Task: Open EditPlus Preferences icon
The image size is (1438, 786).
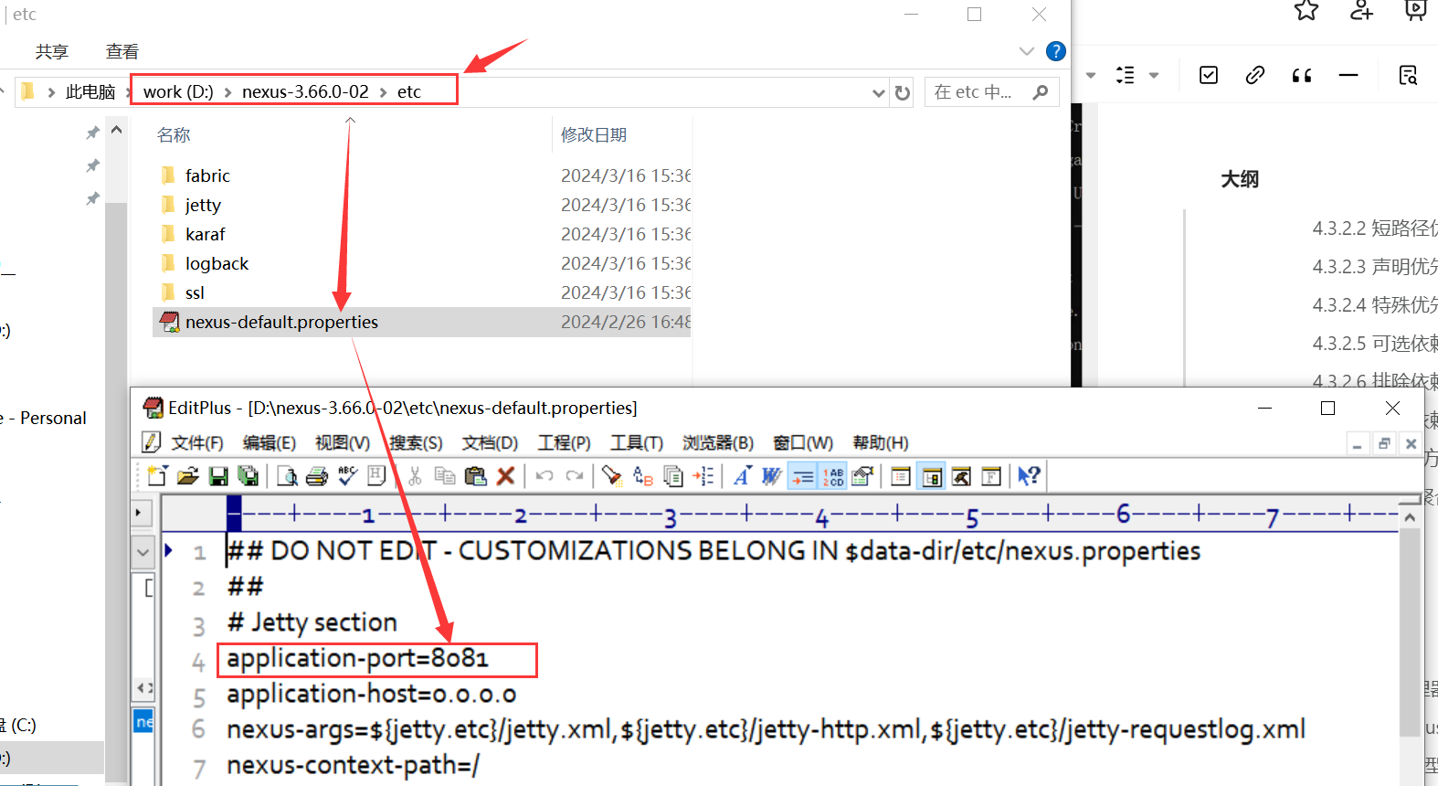Action: (862, 476)
